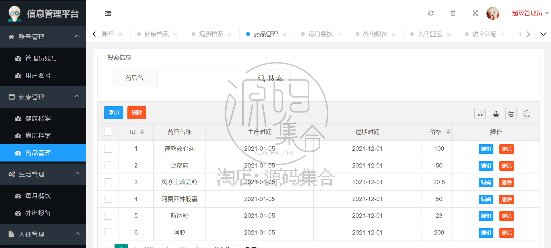
Task: Switch to the 病历档案 tab
Action: [x=211, y=34]
